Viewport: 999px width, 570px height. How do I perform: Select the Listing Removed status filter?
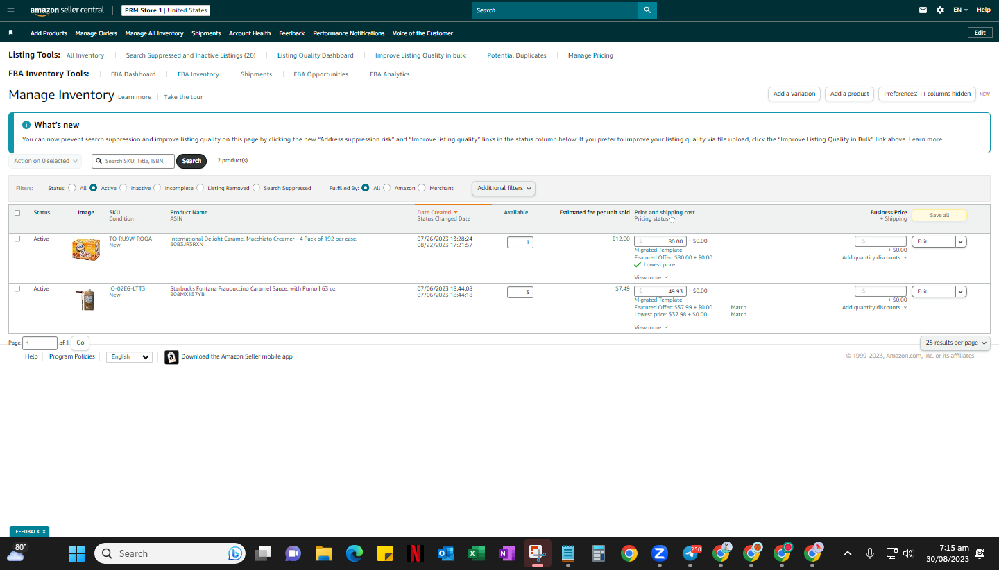point(200,188)
